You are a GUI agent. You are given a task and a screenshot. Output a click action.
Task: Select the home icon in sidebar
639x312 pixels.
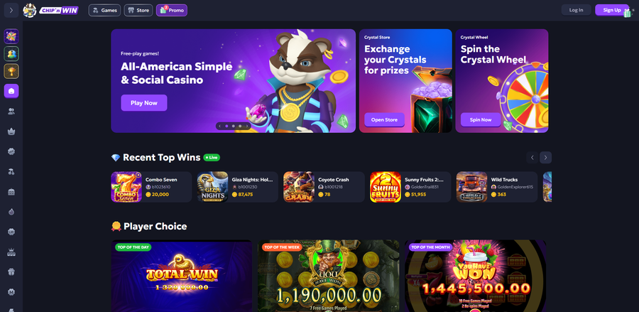pyautogui.click(x=11, y=91)
